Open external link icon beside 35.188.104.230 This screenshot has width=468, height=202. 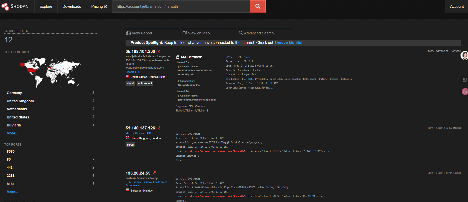coord(158,52)
